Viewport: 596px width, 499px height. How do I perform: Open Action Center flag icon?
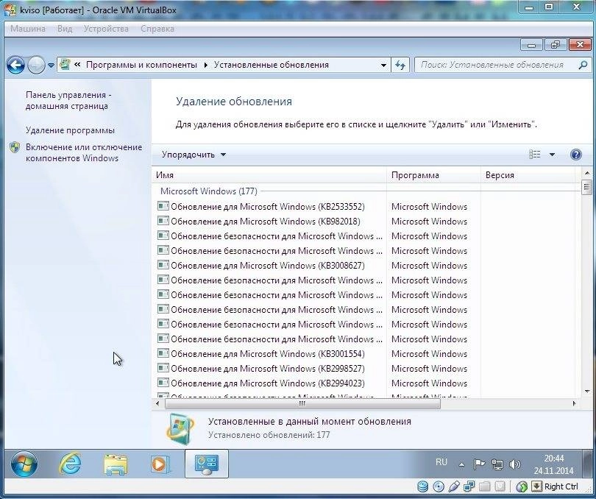479,464
